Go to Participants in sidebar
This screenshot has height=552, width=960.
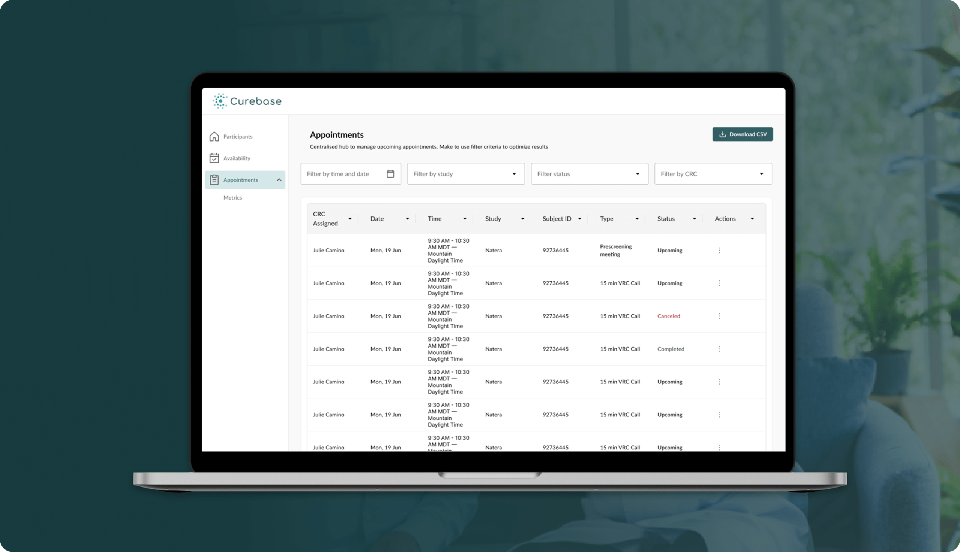[x=238, y=136]
